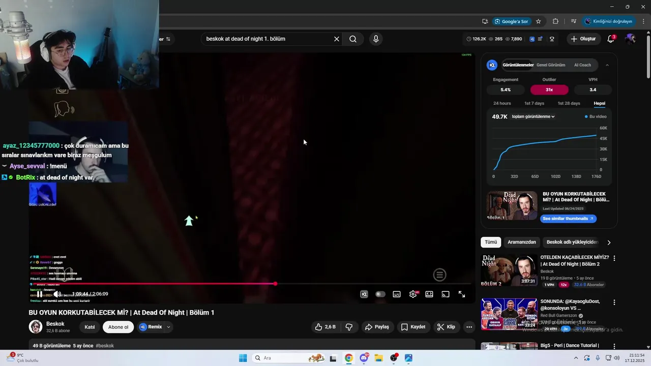The image size is (651, 366).
Task: Click the Klip clip button
Action: pos(446,327)
